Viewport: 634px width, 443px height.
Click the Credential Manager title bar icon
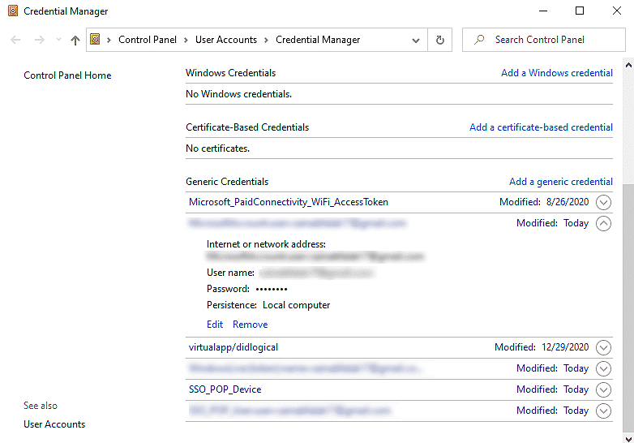[x=13, y=11]
